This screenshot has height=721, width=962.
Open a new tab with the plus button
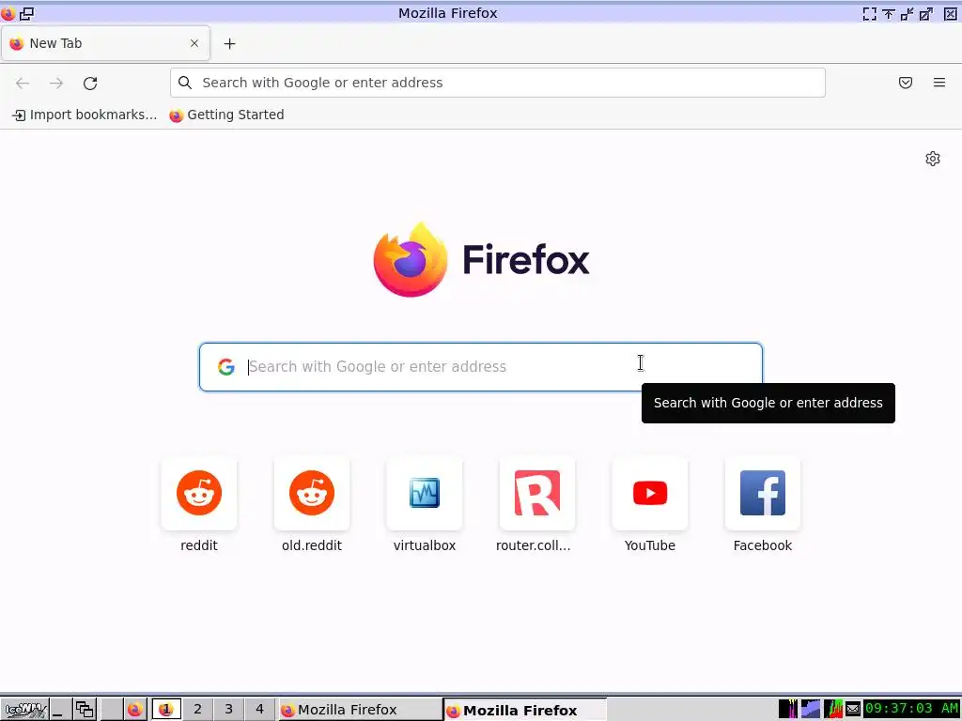pyautogui.click(x=229, y=43)
